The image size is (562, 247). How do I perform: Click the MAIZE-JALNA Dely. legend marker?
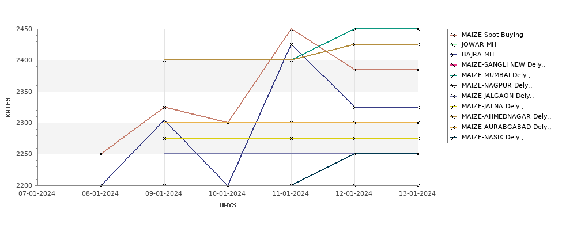pos(454,107)
